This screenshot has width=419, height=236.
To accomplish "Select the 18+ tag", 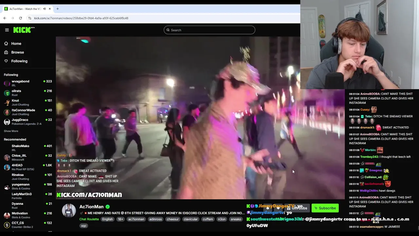I will (x=120, y=219).
